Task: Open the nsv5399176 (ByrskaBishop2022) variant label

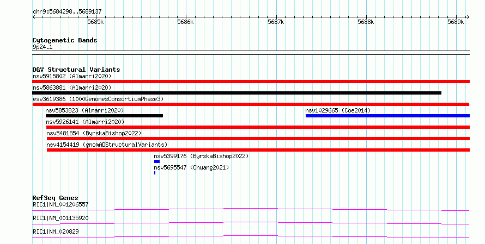Action: (x=201, y=156)
